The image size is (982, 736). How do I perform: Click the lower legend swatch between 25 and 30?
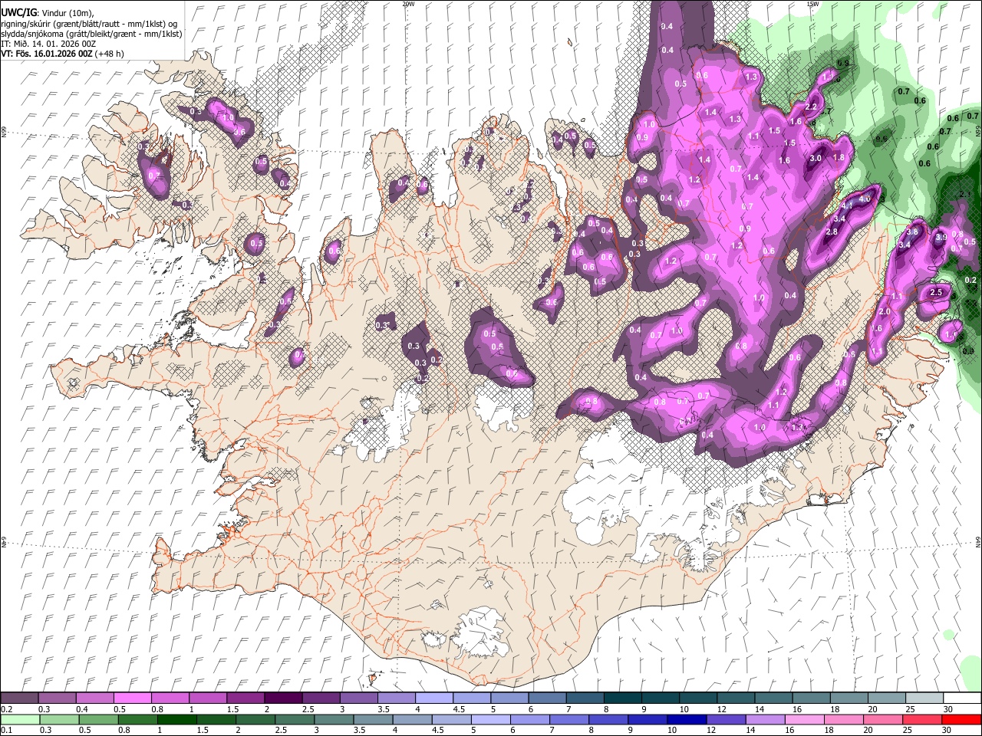pyautogui.click(x=923, y=719)
